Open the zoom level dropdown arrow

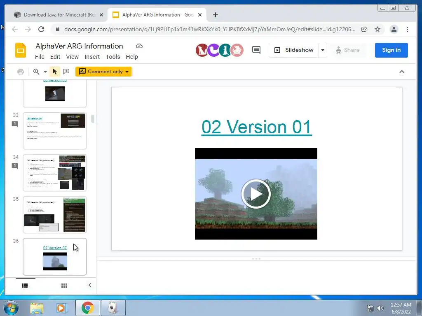click(x=45, y=72)
